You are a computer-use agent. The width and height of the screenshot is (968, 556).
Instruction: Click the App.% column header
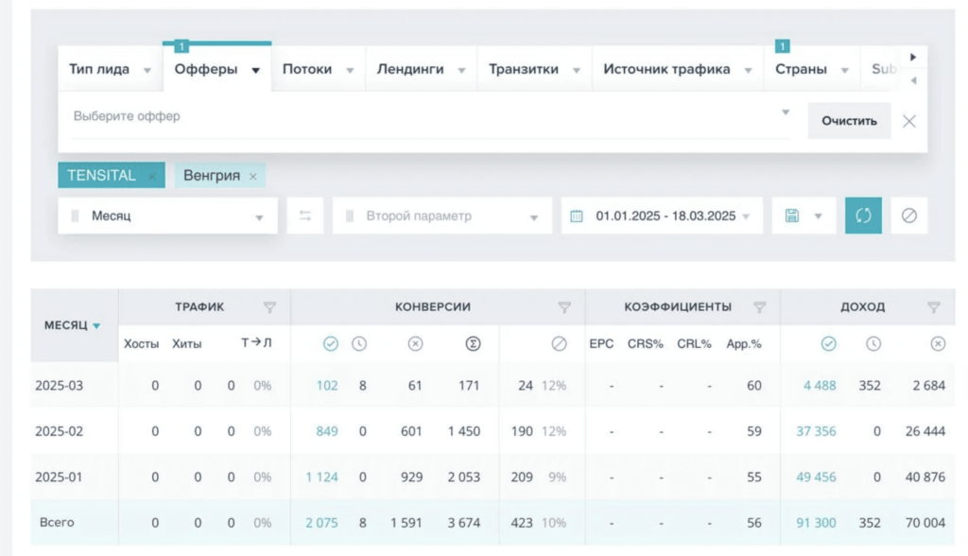[x=744, y=344]
